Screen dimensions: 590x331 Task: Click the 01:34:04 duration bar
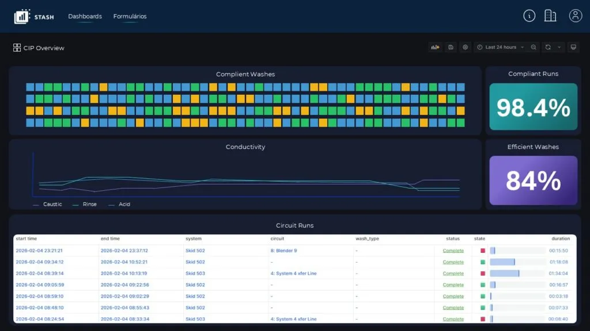[505, 274]
